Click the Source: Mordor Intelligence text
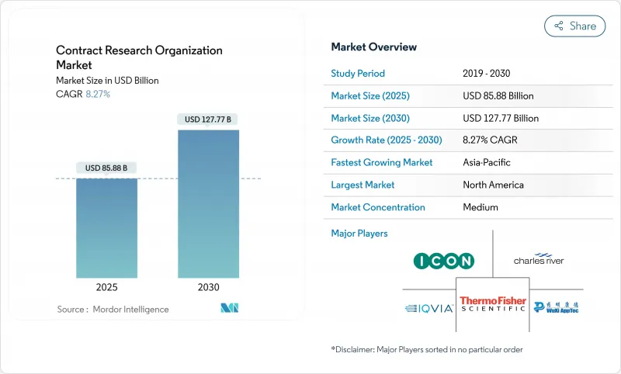 [113, 309]
